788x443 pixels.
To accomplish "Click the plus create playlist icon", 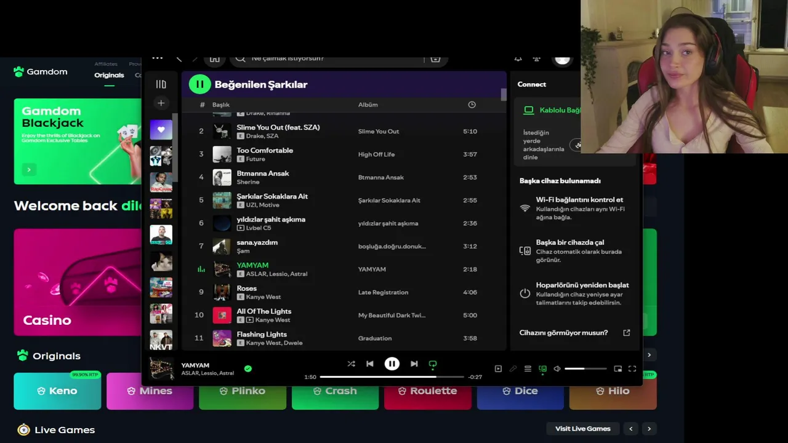I will click(161, 103).
